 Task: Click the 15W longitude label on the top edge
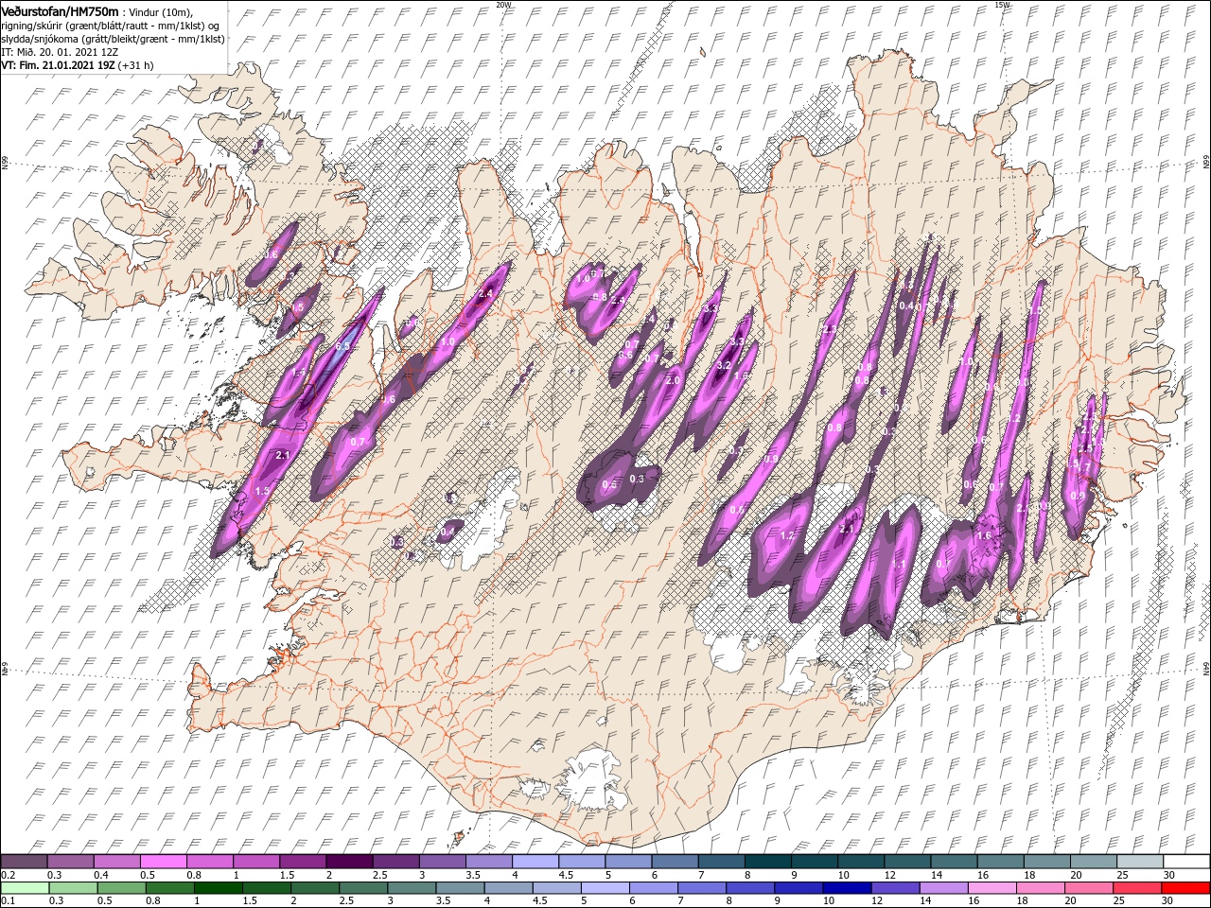click(x=1001, y=5)
